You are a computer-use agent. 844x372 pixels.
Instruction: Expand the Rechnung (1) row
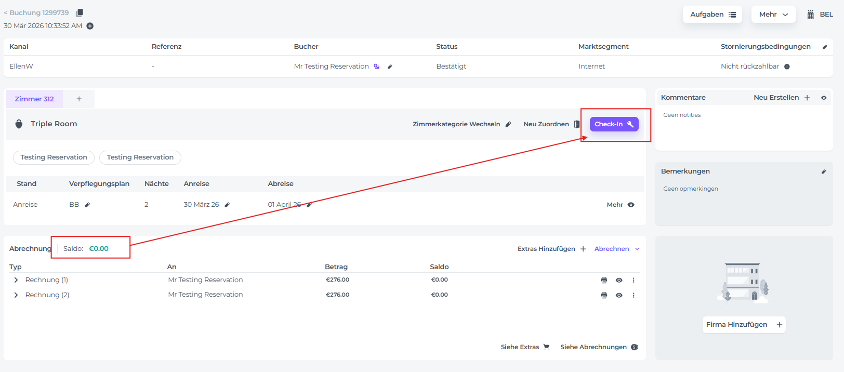point(16,280)
